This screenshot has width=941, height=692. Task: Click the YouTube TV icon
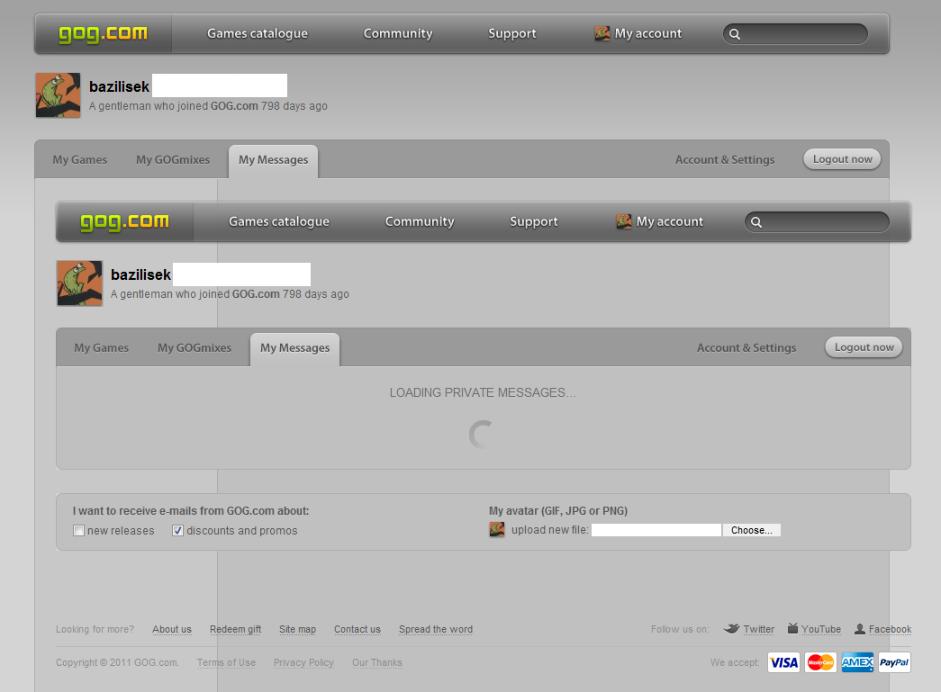(792, 628)
